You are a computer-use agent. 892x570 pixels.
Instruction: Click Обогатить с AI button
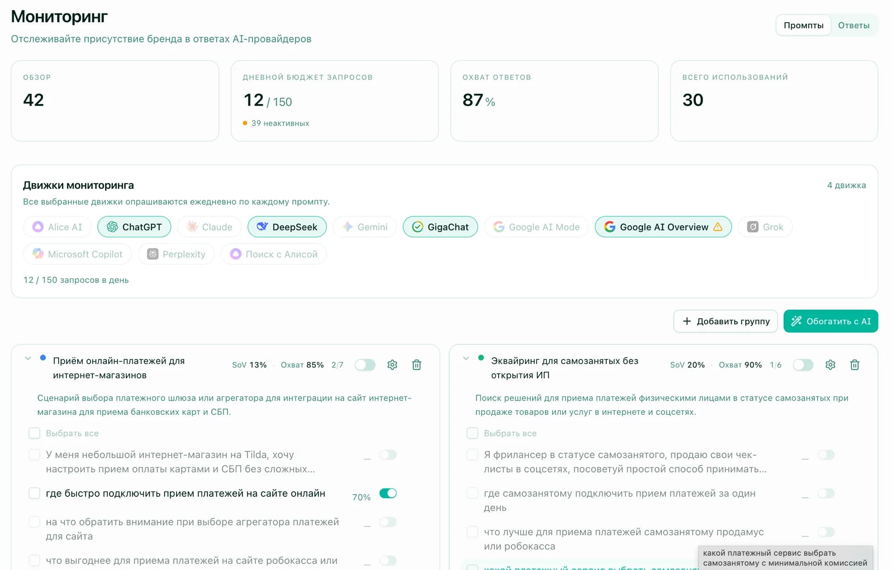831,321
